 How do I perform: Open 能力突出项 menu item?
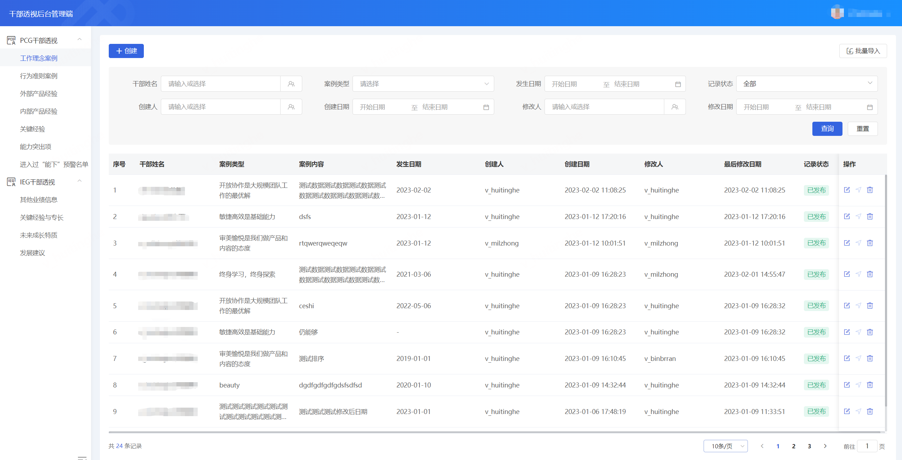pos(35,146)
